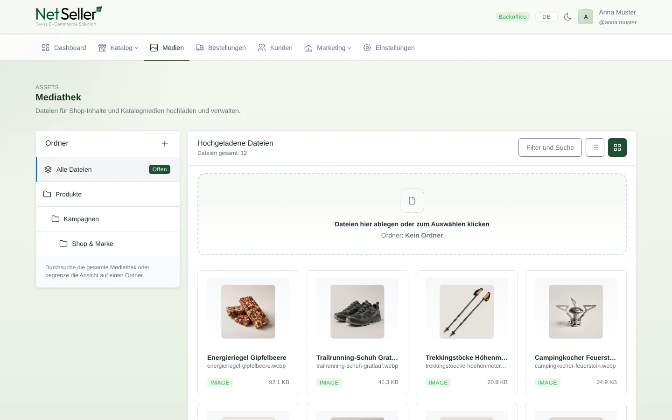Viewport: 672px width, 420px height.
Task: Click the 45.3 KB file size
Action: (388, 382)
